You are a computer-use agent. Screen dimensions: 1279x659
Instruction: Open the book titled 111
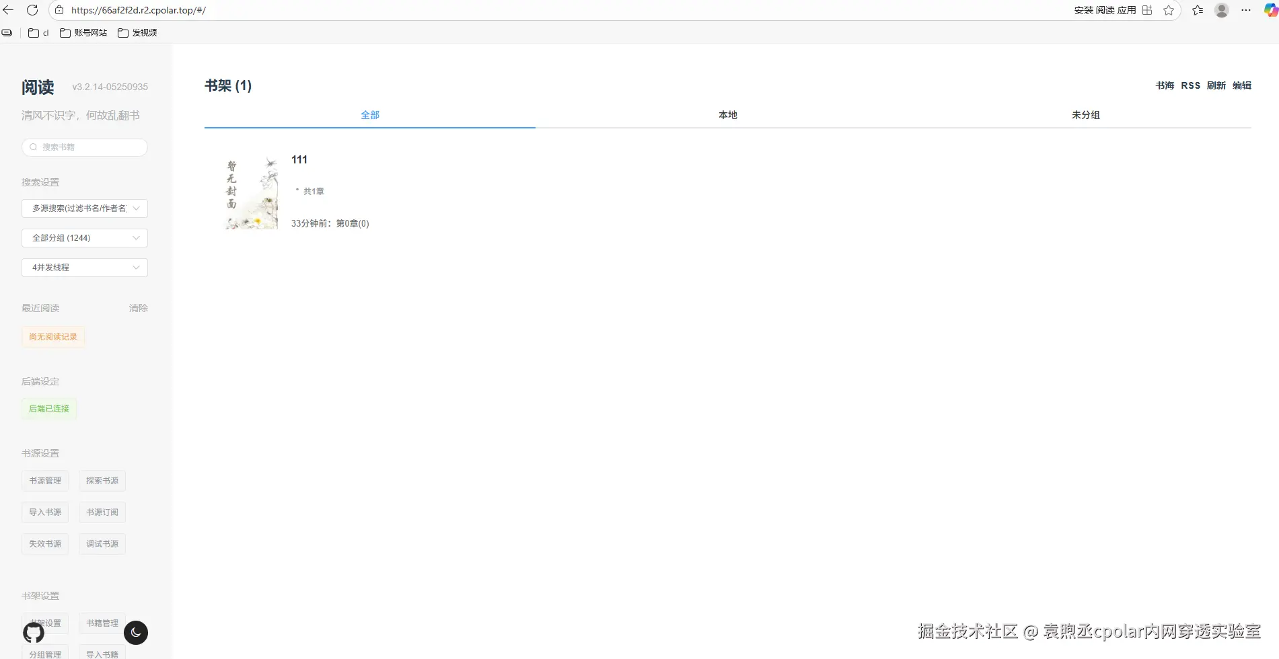pyautogui.click(x=299, y=160)
